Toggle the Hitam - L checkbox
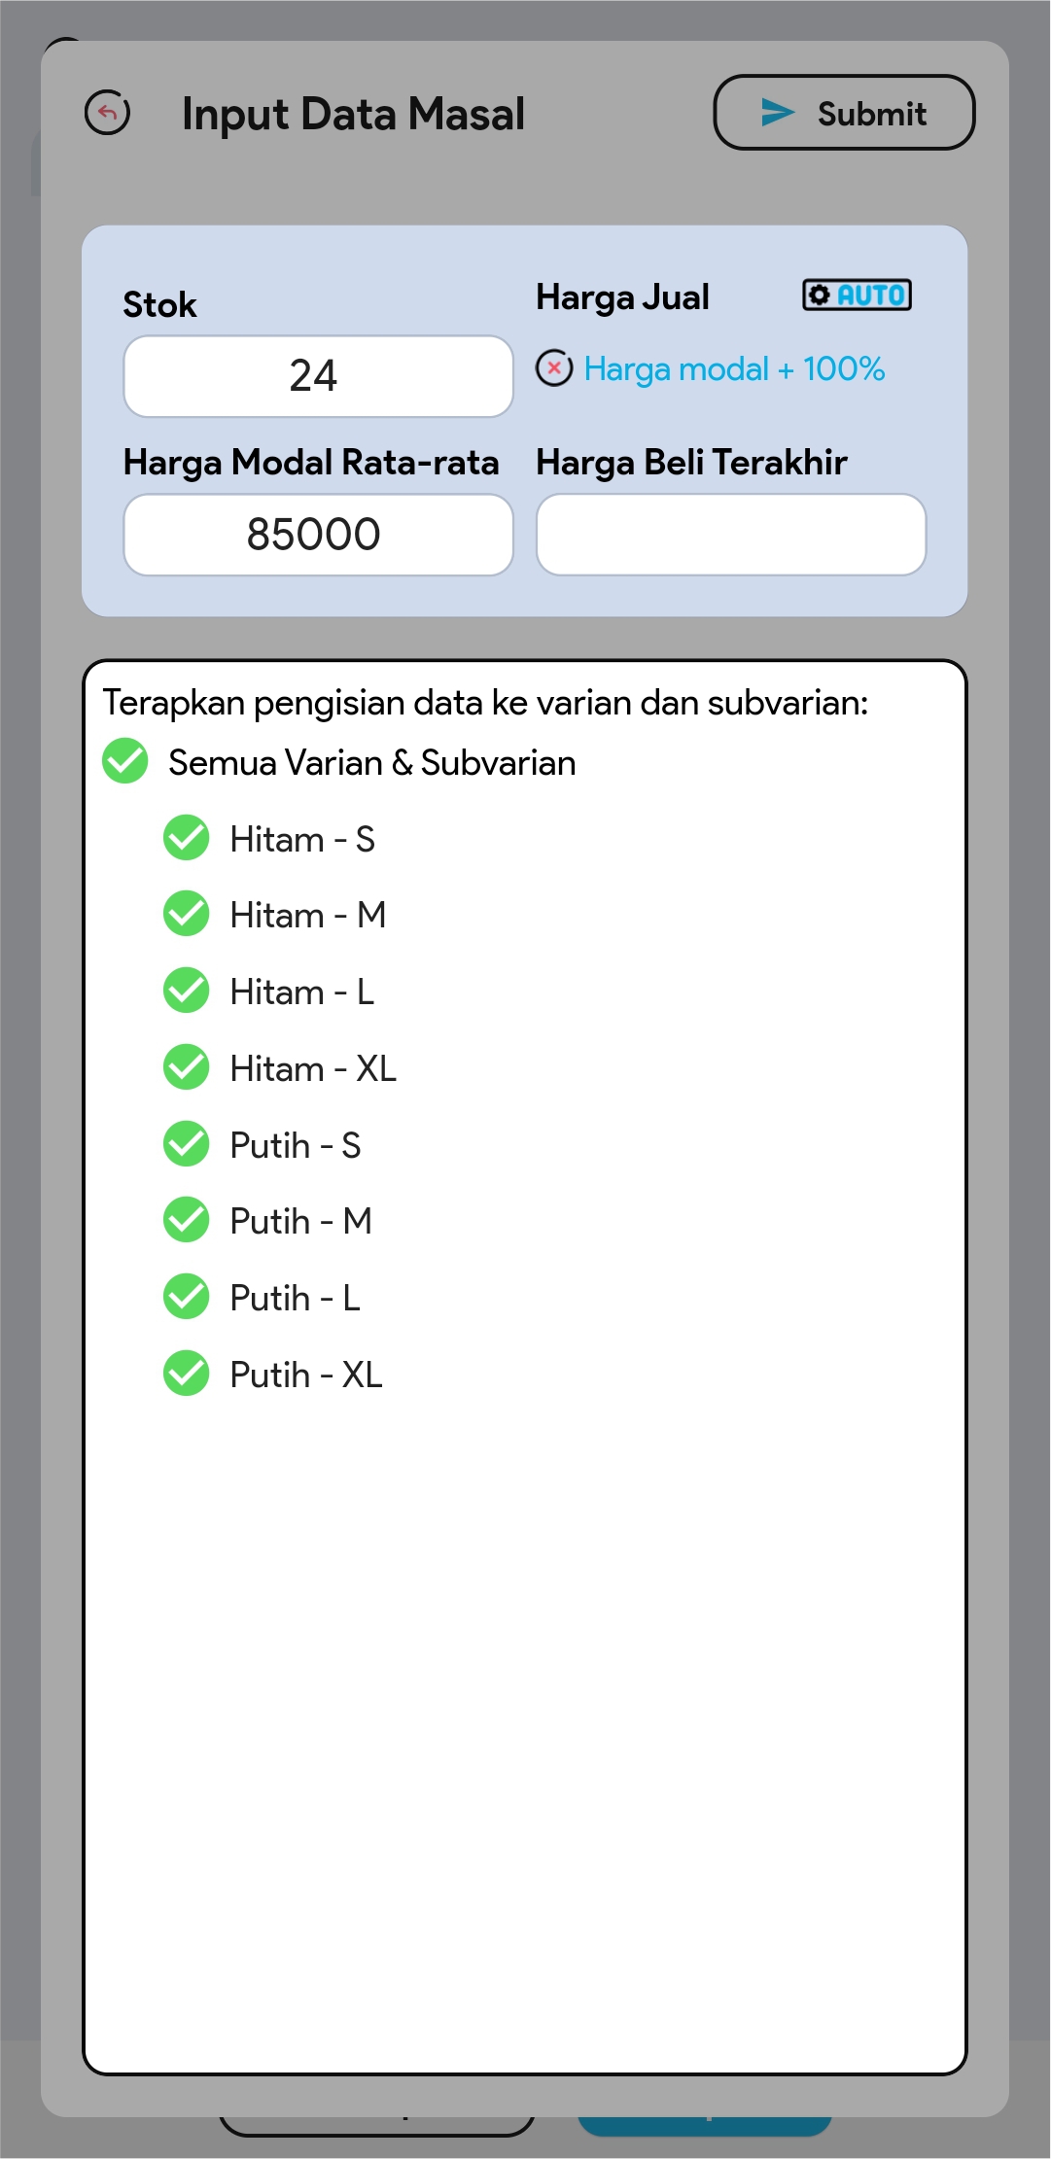Screen dimensions: 1051x2159 tap(187, 992)
